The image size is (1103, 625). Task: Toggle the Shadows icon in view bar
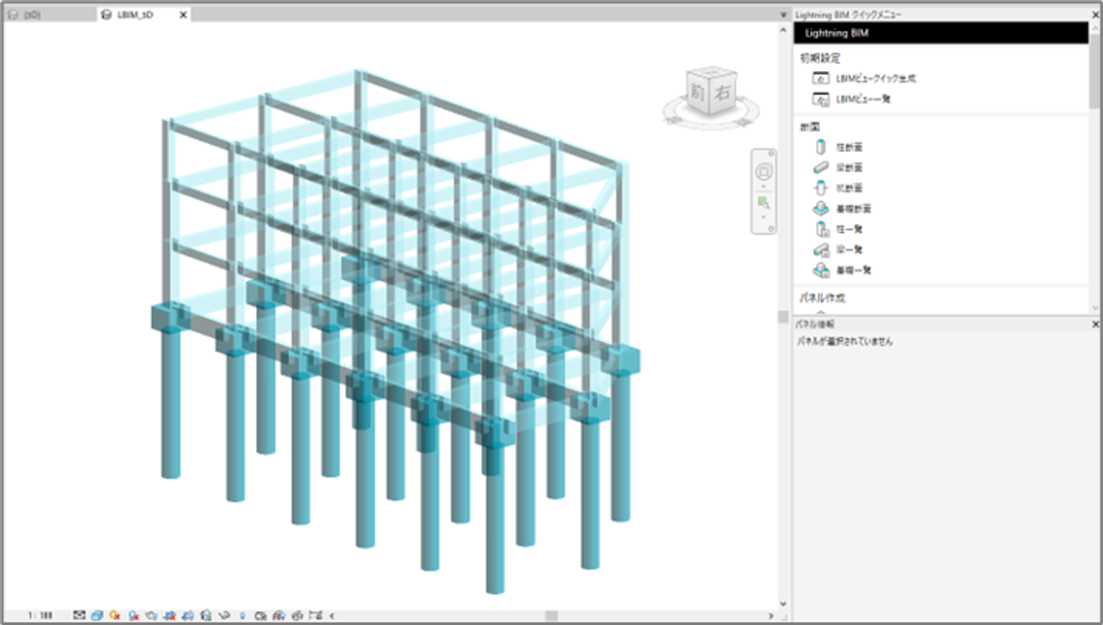click(134, 615)
